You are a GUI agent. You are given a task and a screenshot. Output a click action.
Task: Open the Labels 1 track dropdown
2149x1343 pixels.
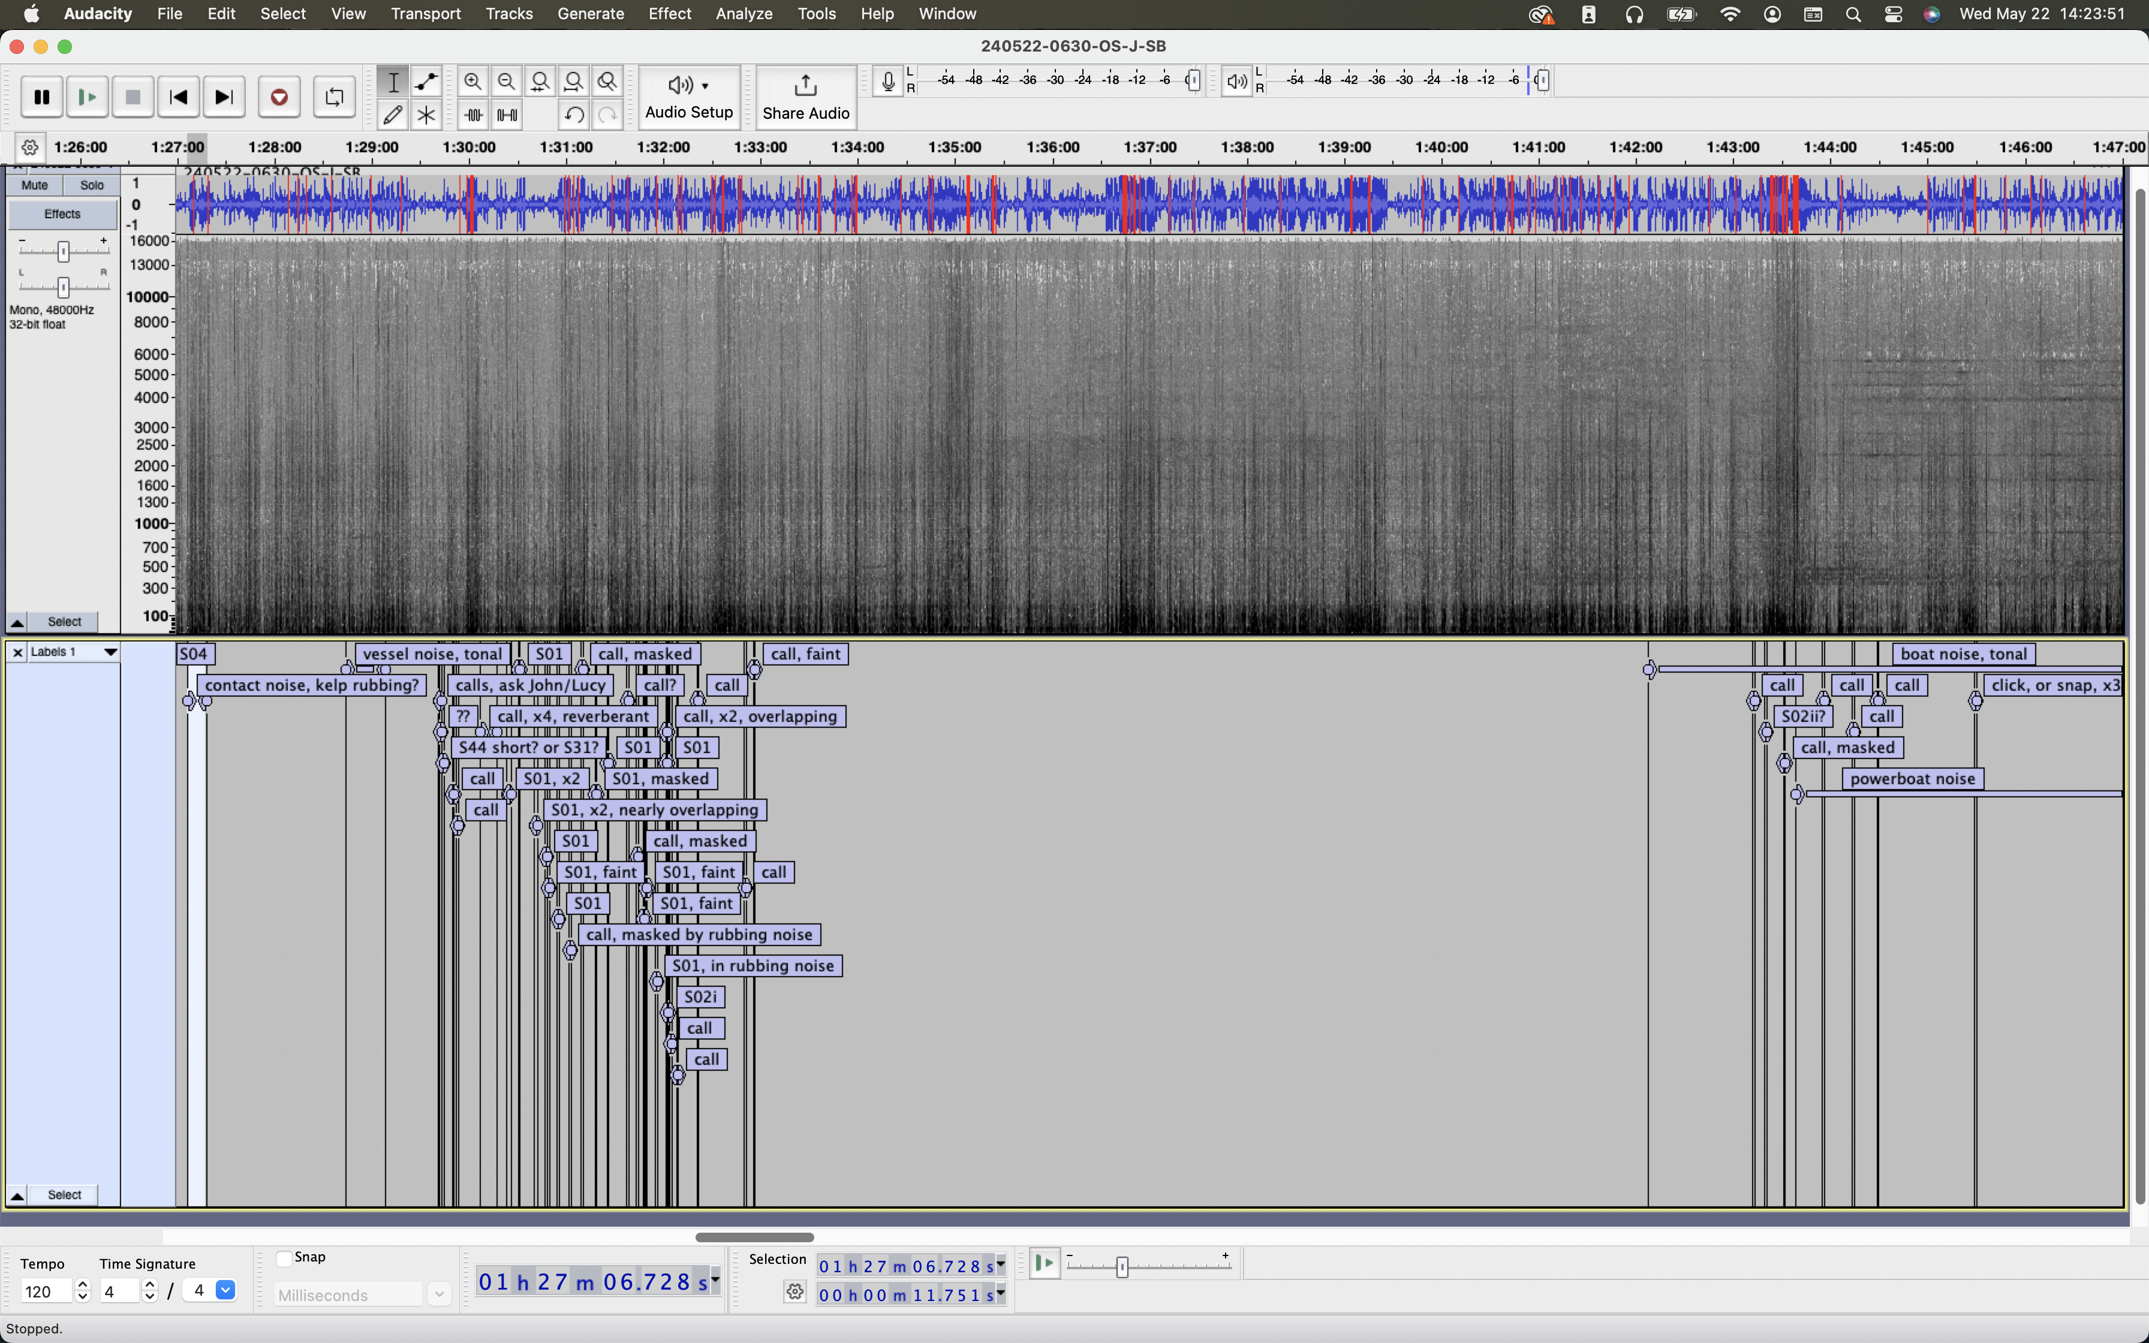[110, 652]
